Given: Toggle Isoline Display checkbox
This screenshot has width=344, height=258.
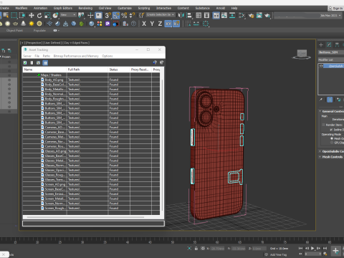Looking at the screenshot, I should click(331, 130).
